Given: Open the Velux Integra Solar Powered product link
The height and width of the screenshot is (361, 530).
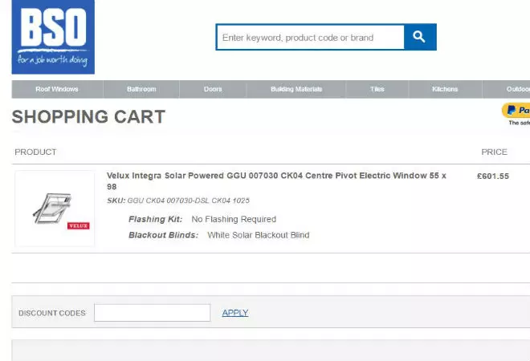Looking at the screenshot, I should 276,181.
